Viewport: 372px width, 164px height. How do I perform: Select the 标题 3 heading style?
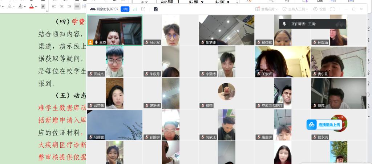[x=222, y=3]
